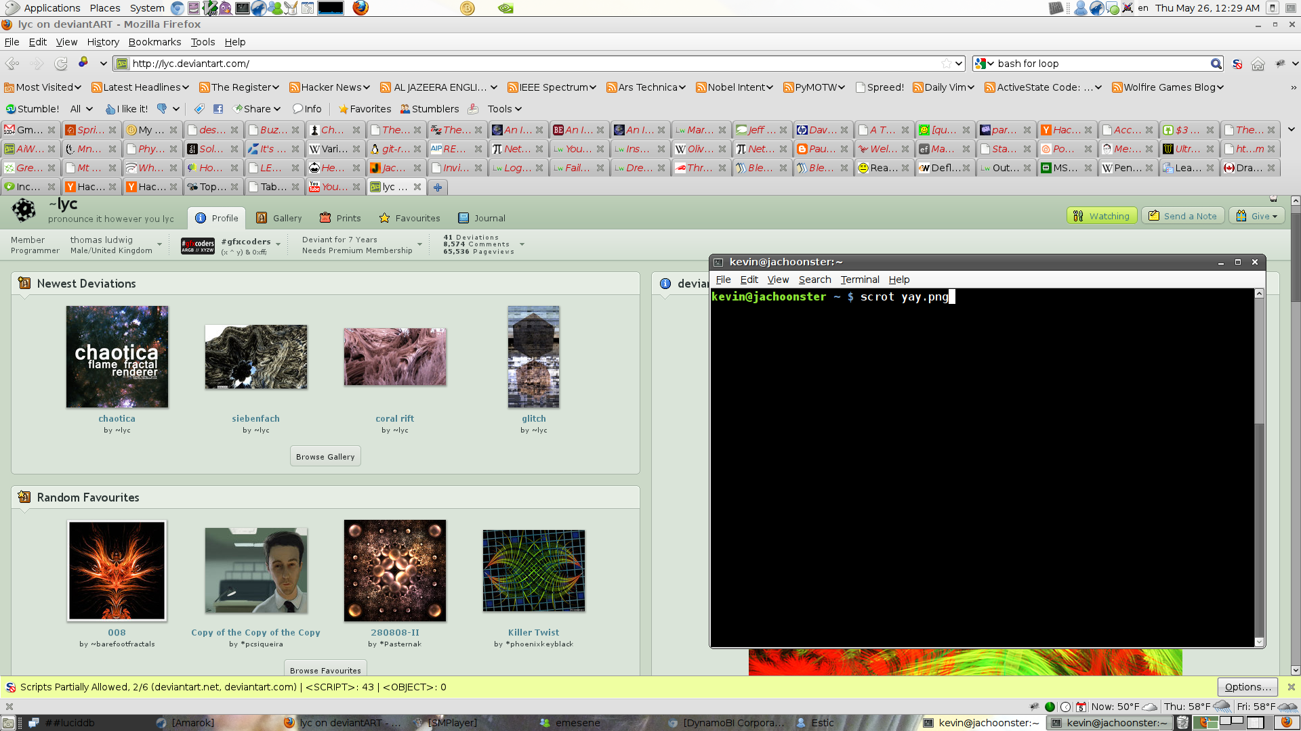This screenshot has width=1301, height=731.
Task: Share to Facebook from StumbleUpon toolbar
Action: pyautogui.click(x=218, y=109)
